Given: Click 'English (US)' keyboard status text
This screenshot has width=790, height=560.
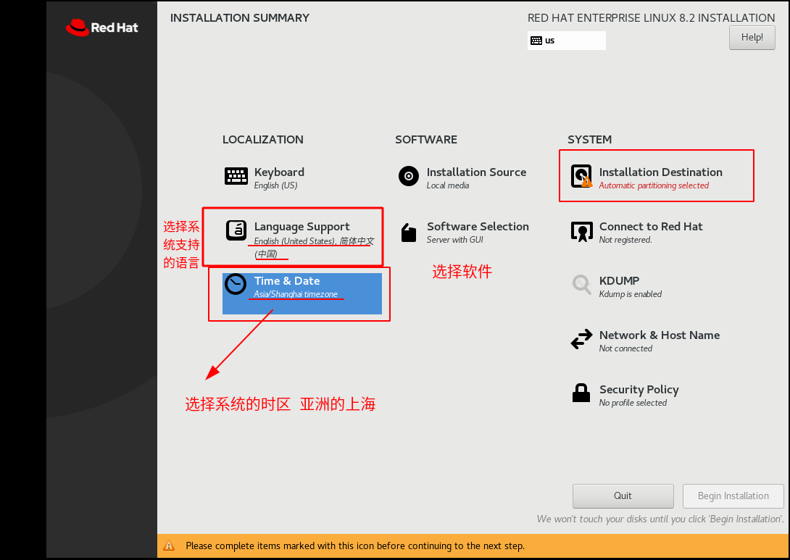Looking at the screenshot, I should (x=275, y=185).
